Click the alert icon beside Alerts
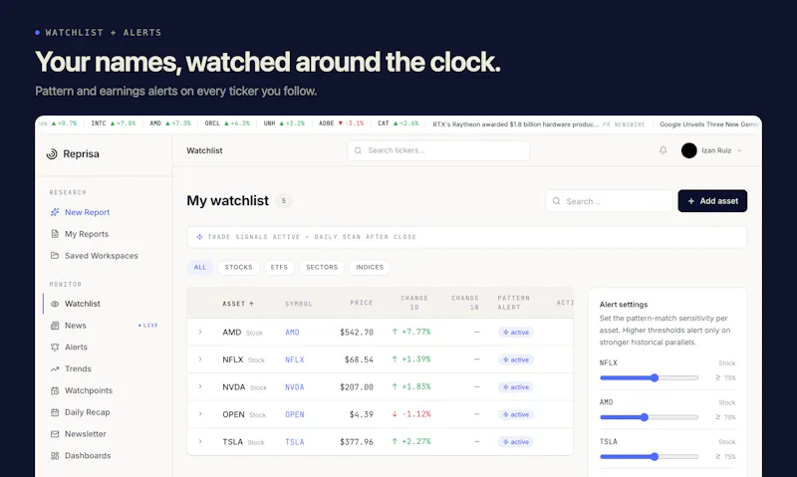The image size is (797, 477). [55, 348]
